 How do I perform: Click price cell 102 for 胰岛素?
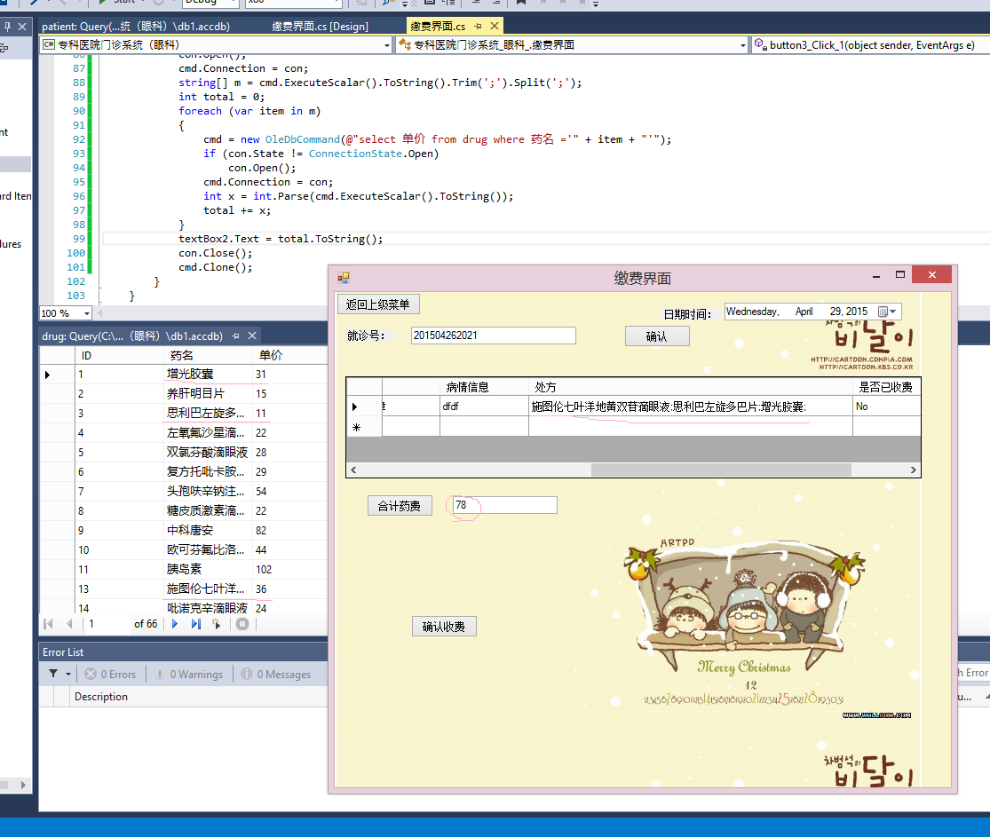(289, 569)
